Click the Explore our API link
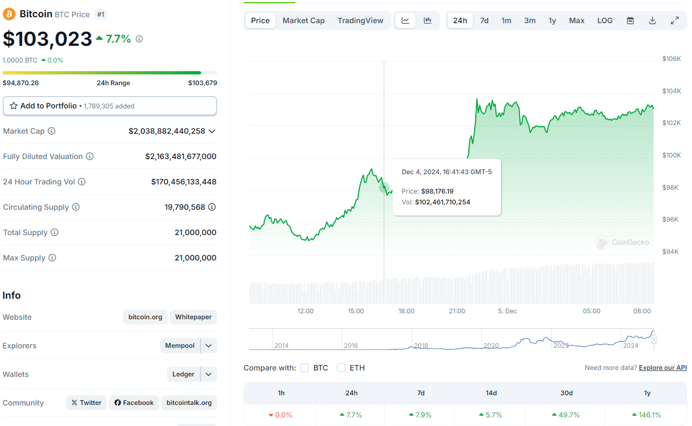Screen dimensions: 692x426 point(662,368)
